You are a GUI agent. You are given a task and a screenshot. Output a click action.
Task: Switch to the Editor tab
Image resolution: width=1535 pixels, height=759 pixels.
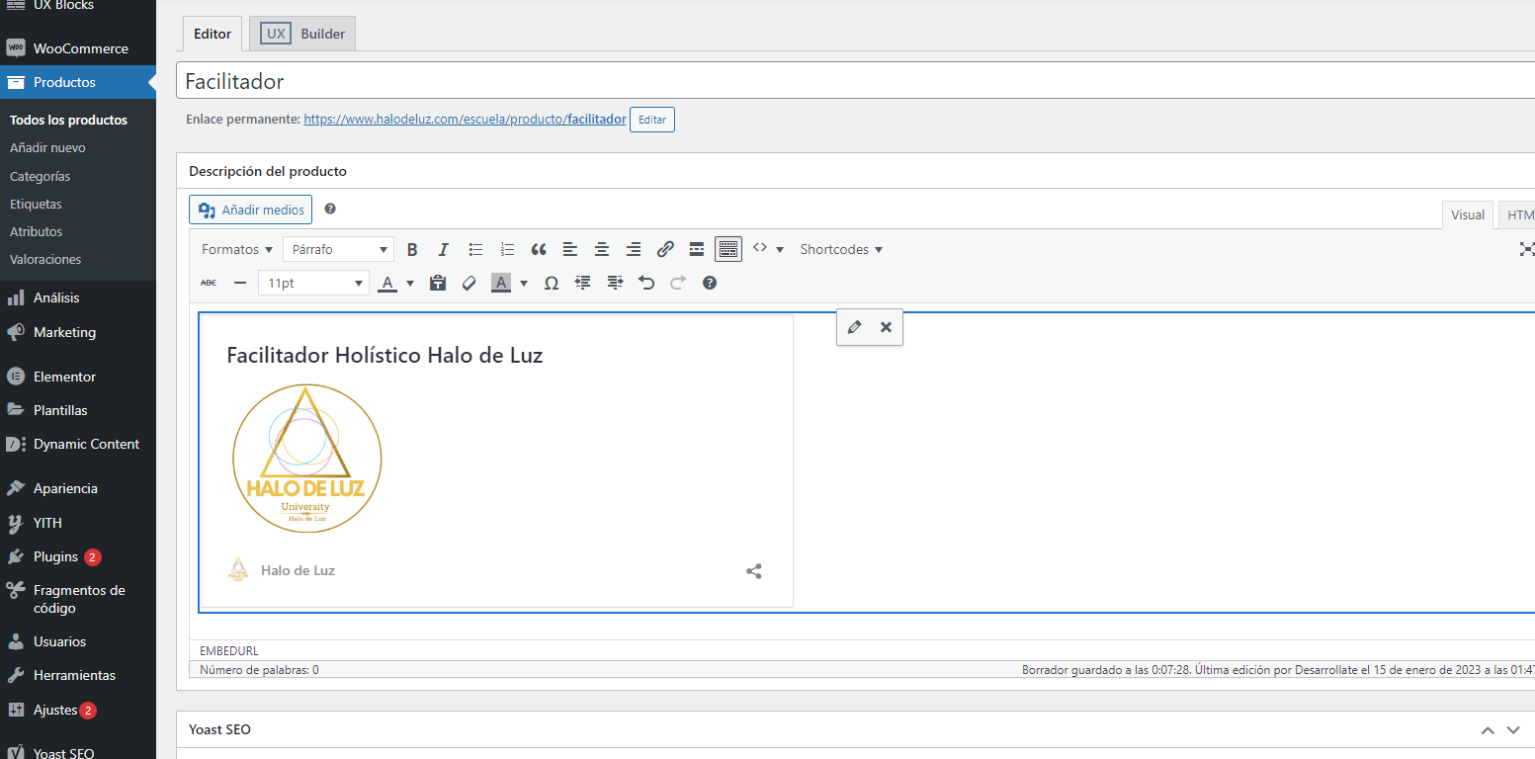point(213,34)
